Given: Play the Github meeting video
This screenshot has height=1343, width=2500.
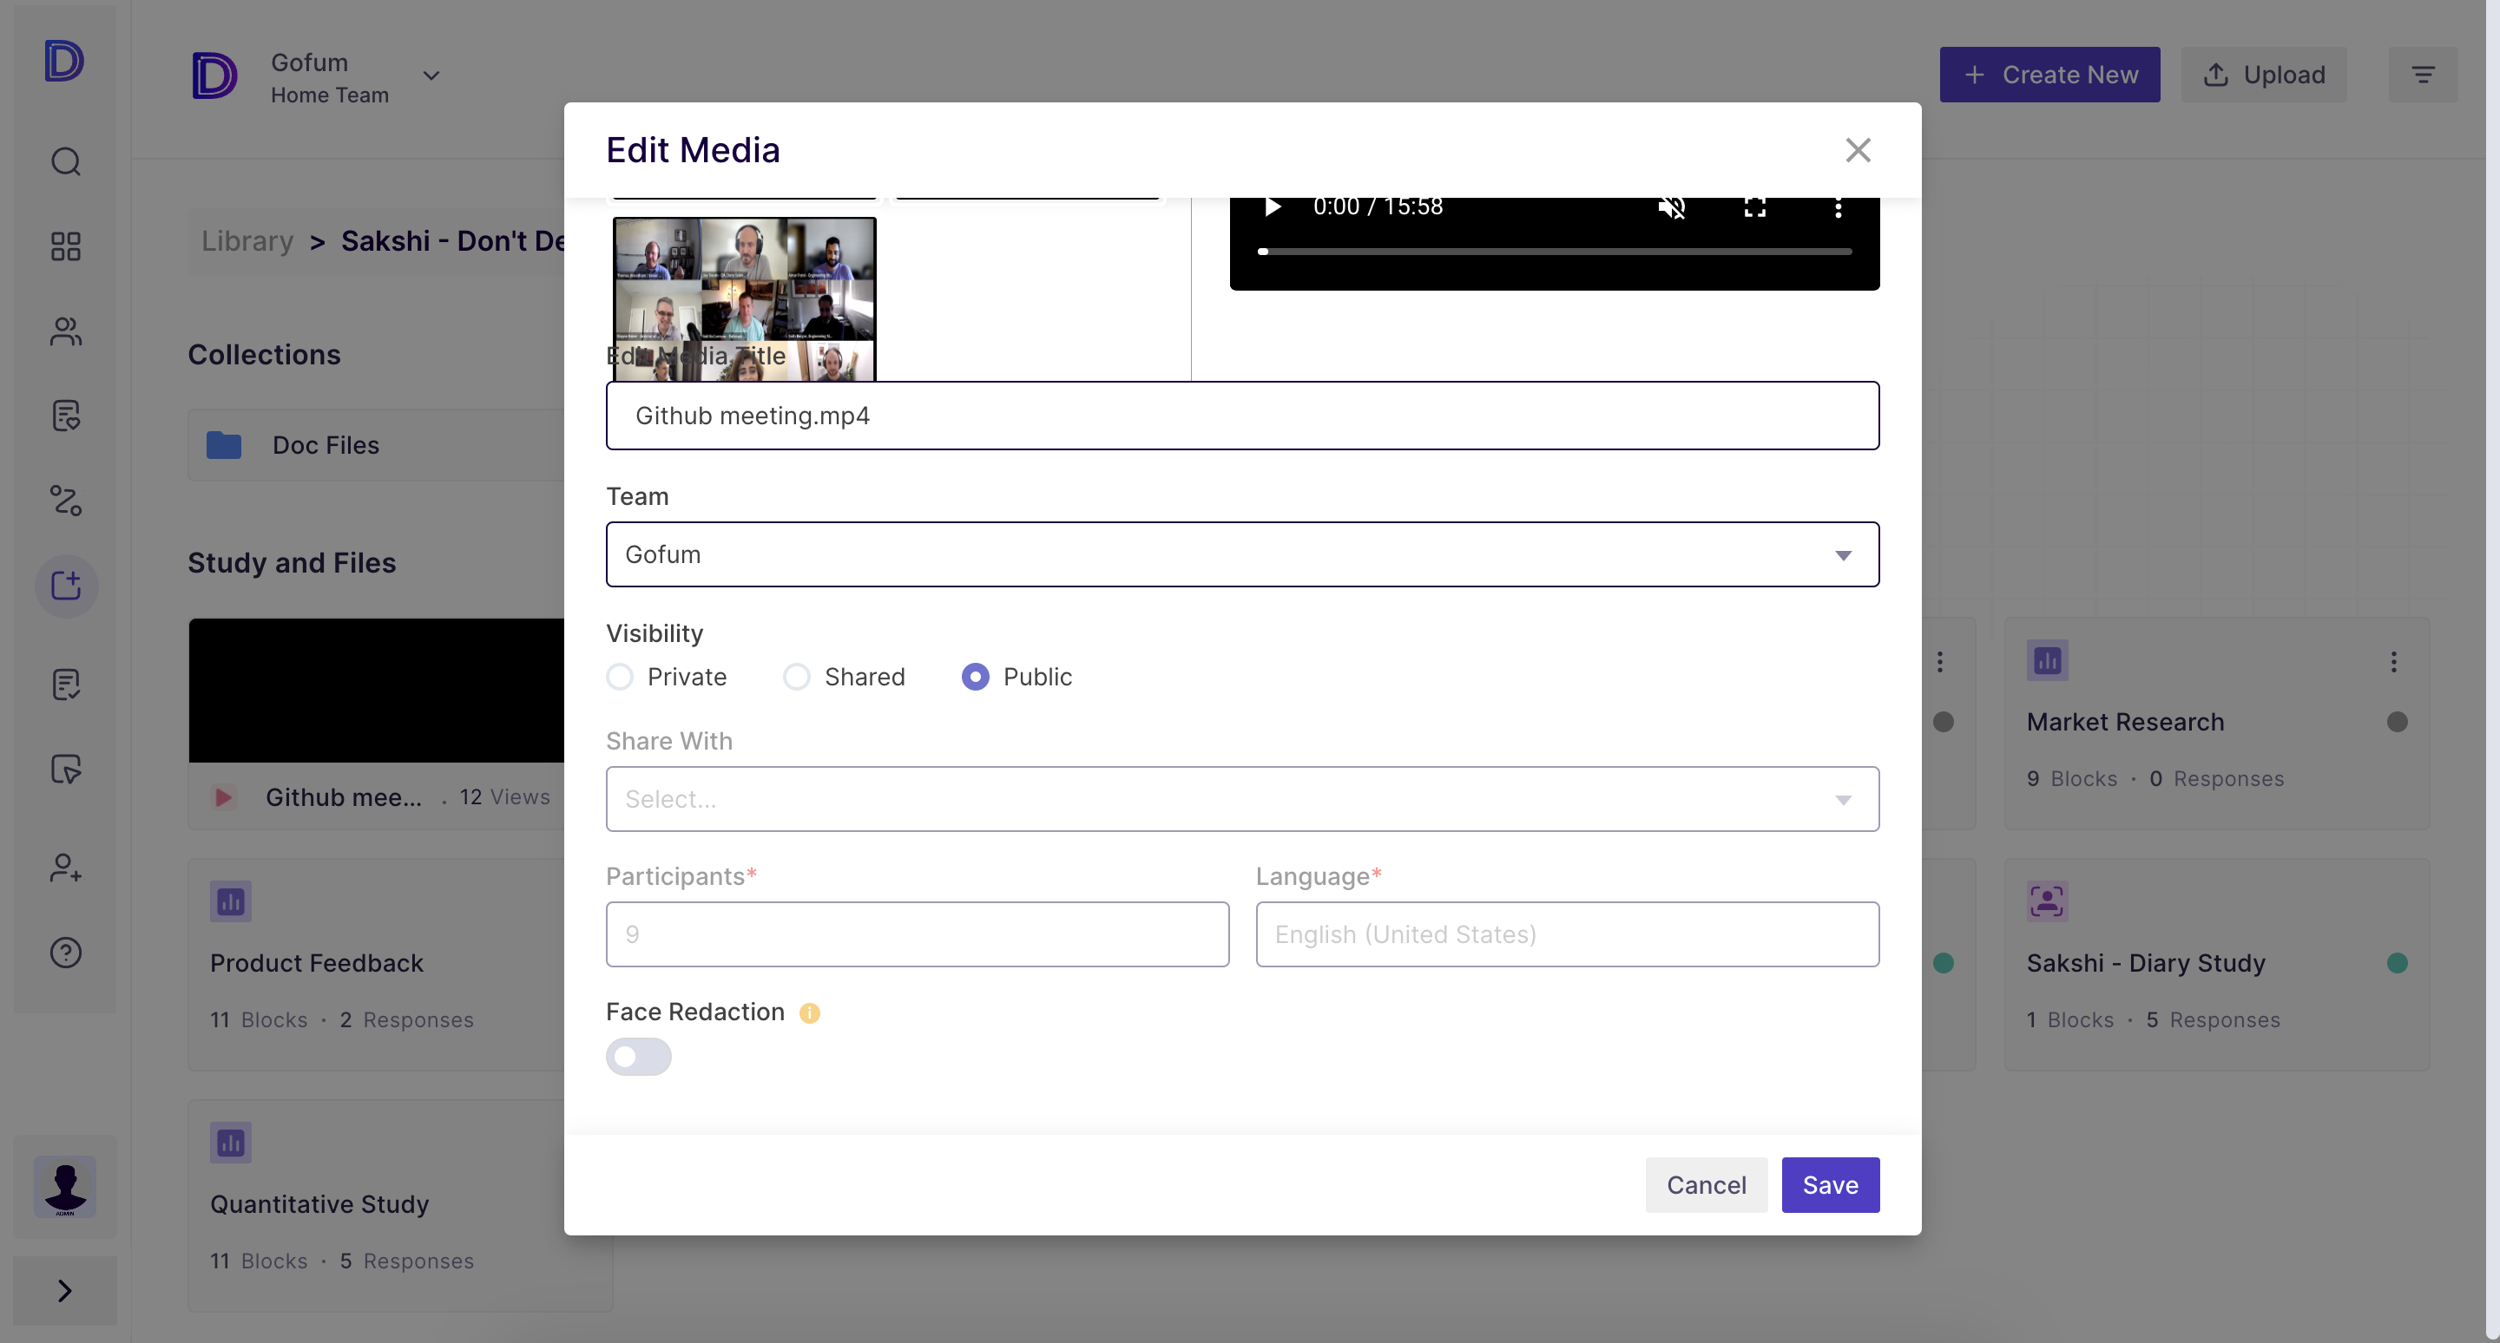Looking at the screenshot, I should 1273,207.
